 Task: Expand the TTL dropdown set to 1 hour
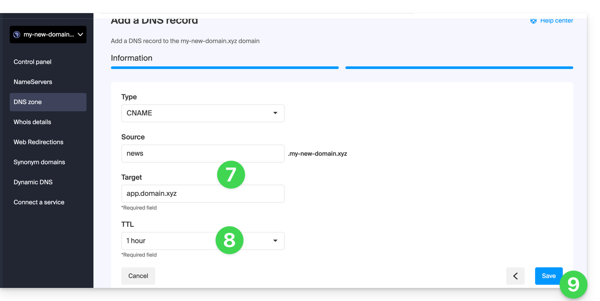pyautogui.click(x=202, y=241)
